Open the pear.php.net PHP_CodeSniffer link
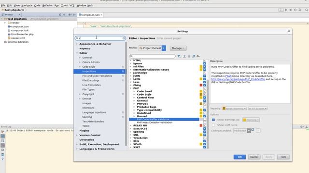 point(238,79)
